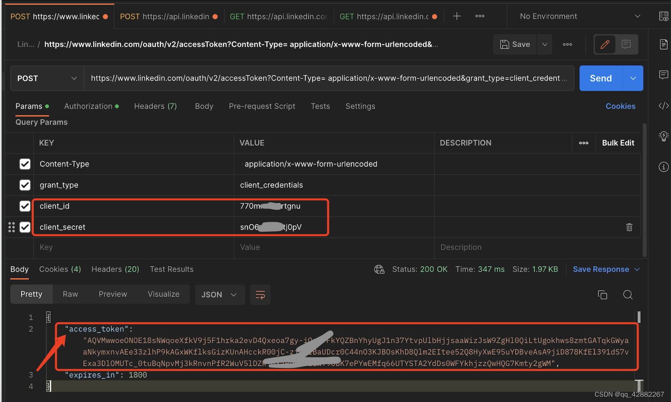The image size is (671, 402).
Task: Open the request Body tab
Action: (204, 106)
